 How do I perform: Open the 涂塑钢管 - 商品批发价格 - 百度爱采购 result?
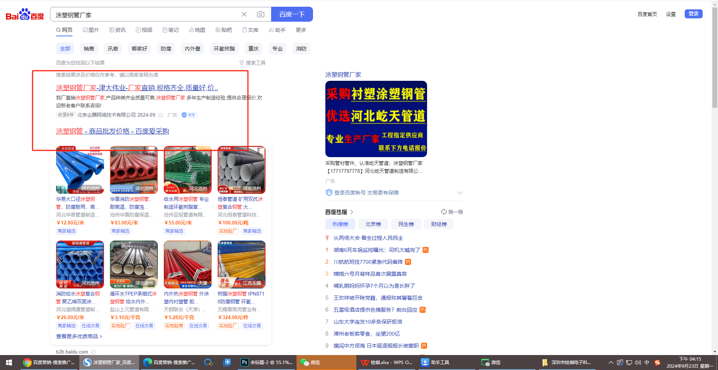(113, 131)
